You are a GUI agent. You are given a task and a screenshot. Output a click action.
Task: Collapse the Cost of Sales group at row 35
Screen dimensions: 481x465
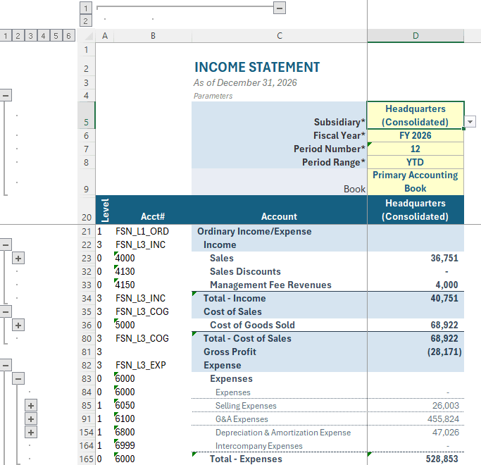tap(6, 312)
